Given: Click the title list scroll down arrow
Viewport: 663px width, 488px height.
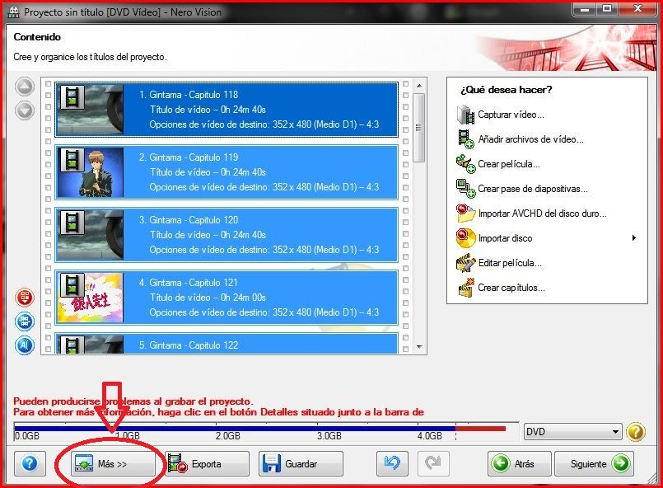Looking at the screenshot, I should tap(419, 347).
